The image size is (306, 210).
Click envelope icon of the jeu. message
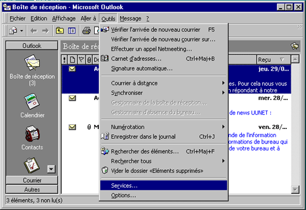(x=72, y=69)
